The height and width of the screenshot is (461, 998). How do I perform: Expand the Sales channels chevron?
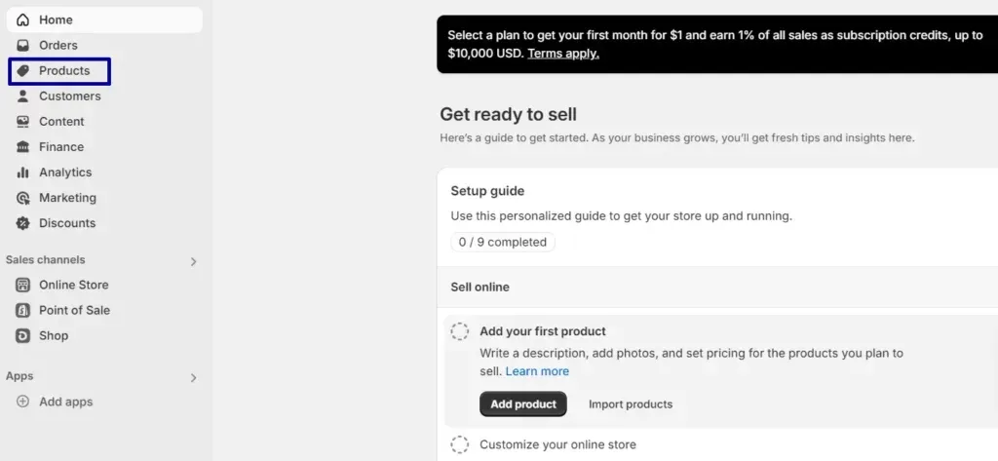194,262
